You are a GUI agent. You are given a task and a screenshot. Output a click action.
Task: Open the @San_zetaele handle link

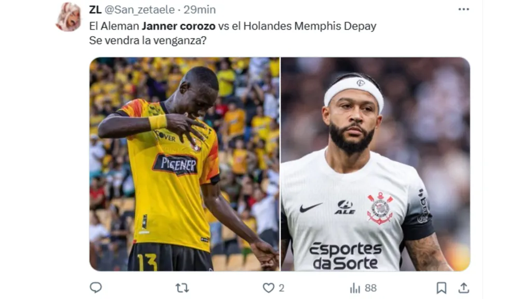coord(140,9)
